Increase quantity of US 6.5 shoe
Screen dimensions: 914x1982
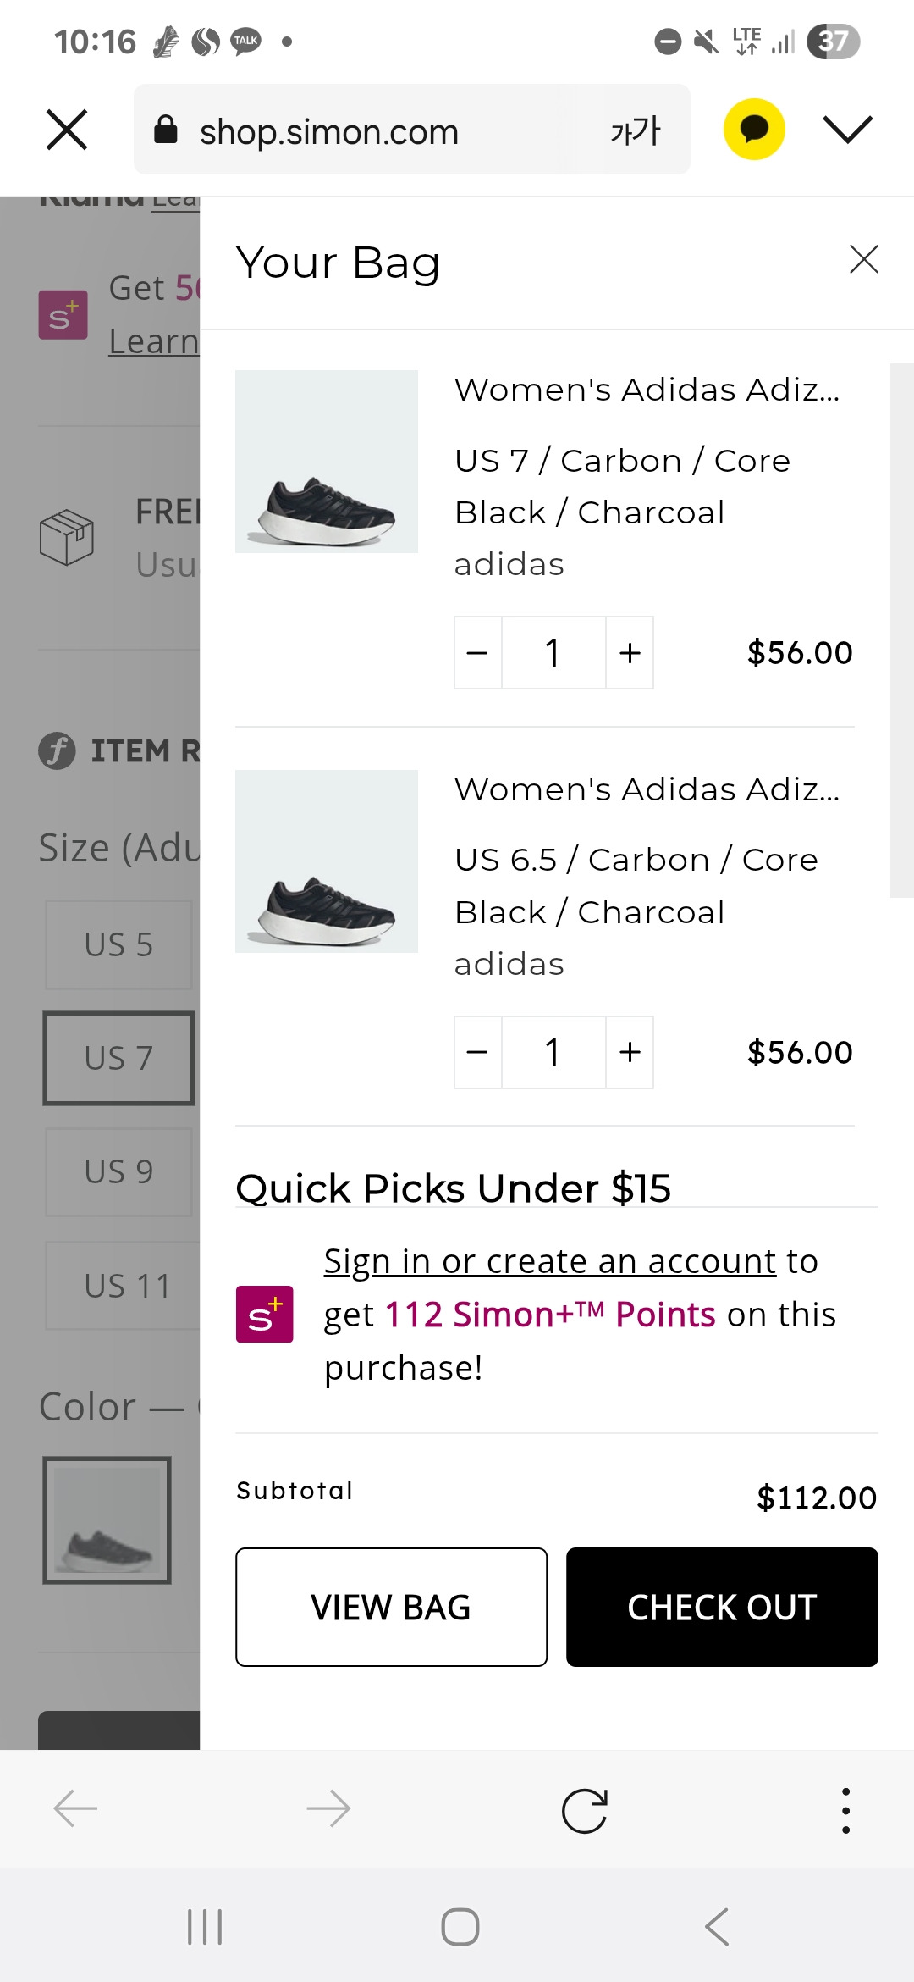[630, 1053]
